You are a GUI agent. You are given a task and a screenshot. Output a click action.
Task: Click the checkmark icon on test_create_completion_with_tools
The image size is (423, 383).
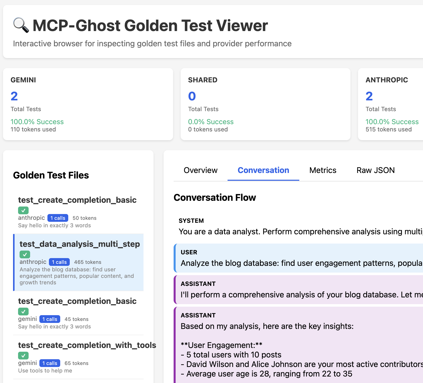coord(23,356)
